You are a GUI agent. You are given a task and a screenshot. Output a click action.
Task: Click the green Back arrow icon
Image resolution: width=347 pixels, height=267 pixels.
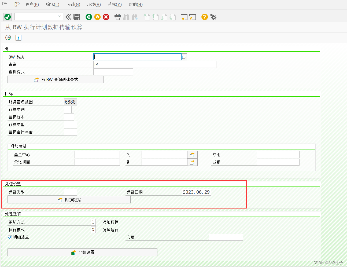(x=89, y=17)
